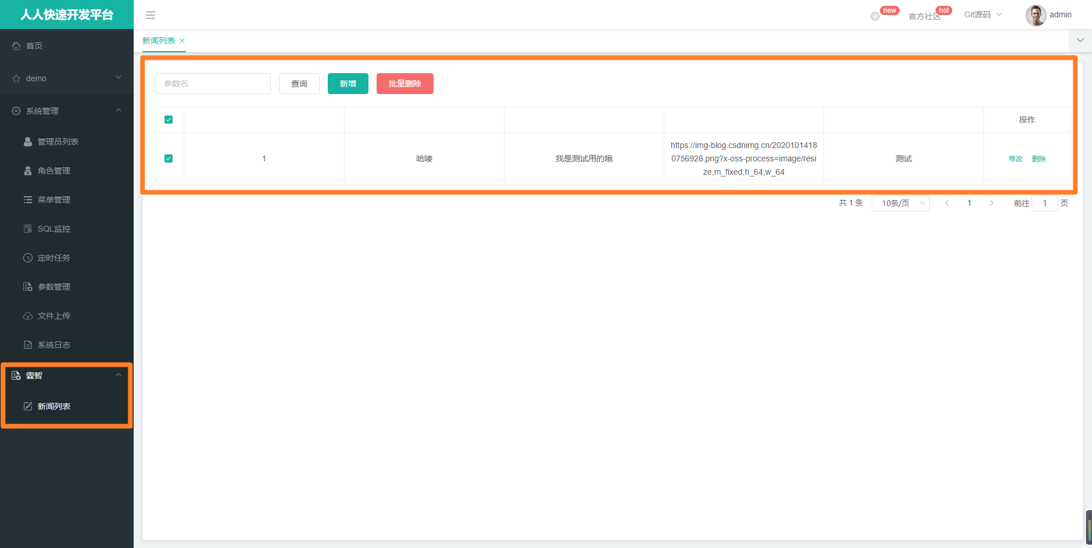
Task: Click the log icon beside 系统日志
Action: coord(28,345)
